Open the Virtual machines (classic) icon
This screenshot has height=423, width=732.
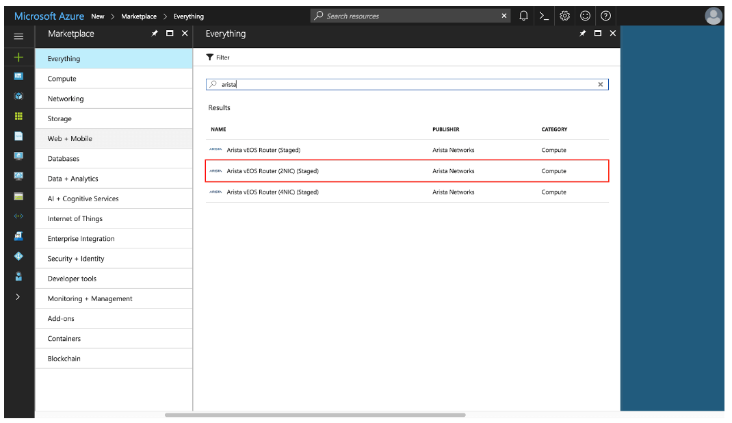point(18,176)
